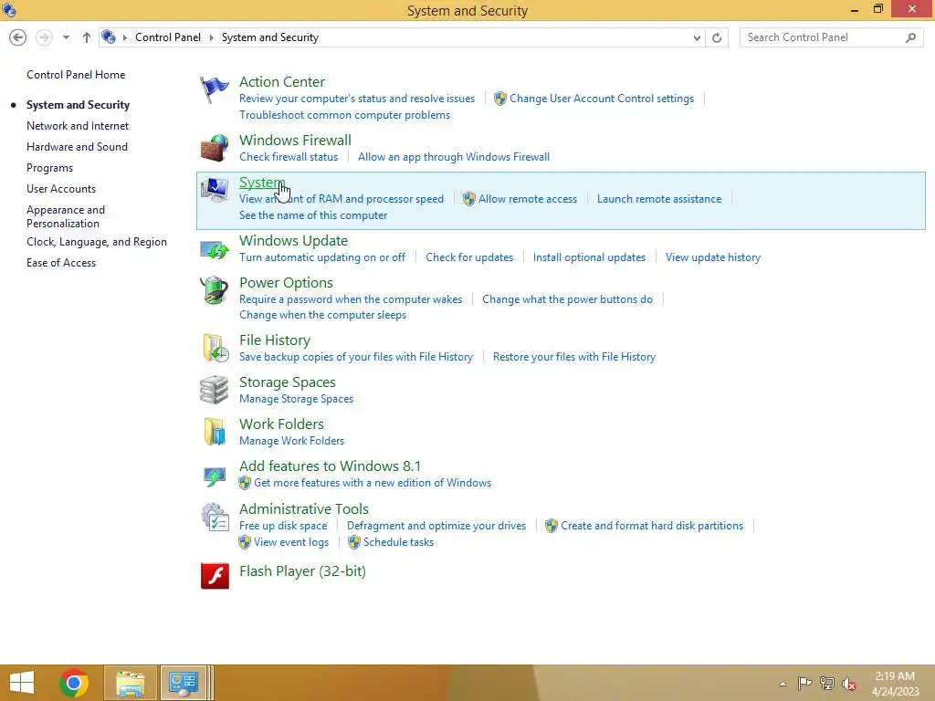Screen dimensions: 935x701
Task: Open the red Flash Player icon
Action: coord(215,576)
